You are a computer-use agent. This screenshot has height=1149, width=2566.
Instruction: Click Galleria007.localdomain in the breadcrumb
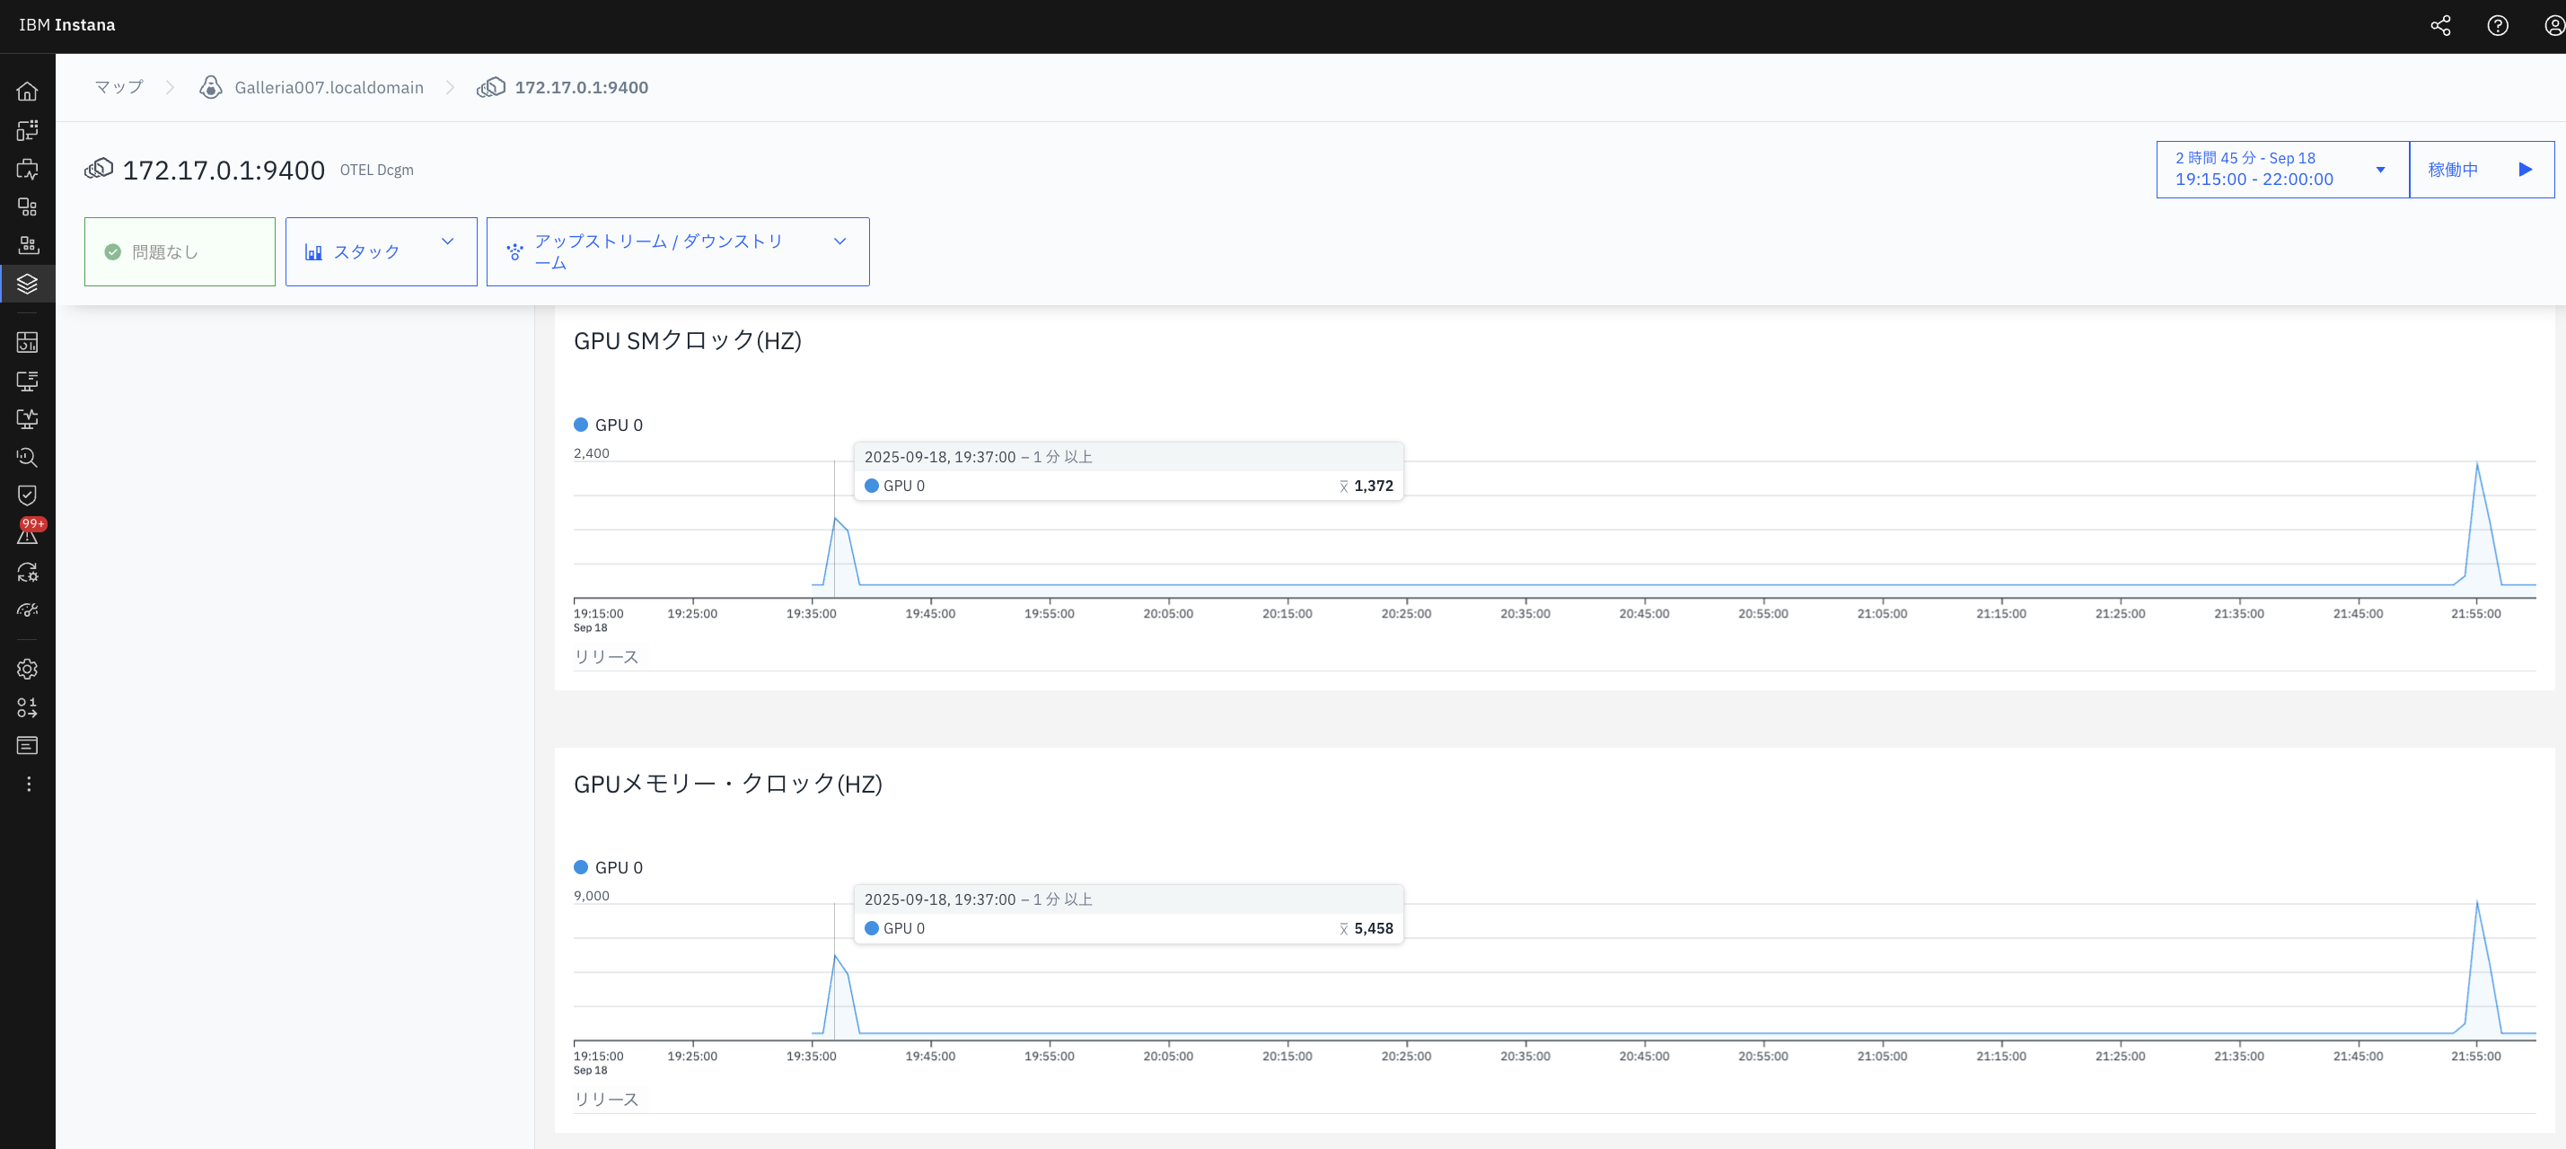click(x=329, y=86)
